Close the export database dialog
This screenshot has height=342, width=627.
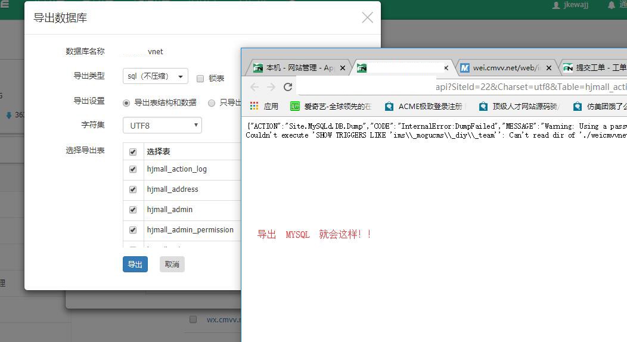(367, 18)
